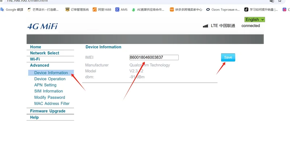Expand the Wi-Fi menu section
The image size is (290, 153).
click(35, 59)
